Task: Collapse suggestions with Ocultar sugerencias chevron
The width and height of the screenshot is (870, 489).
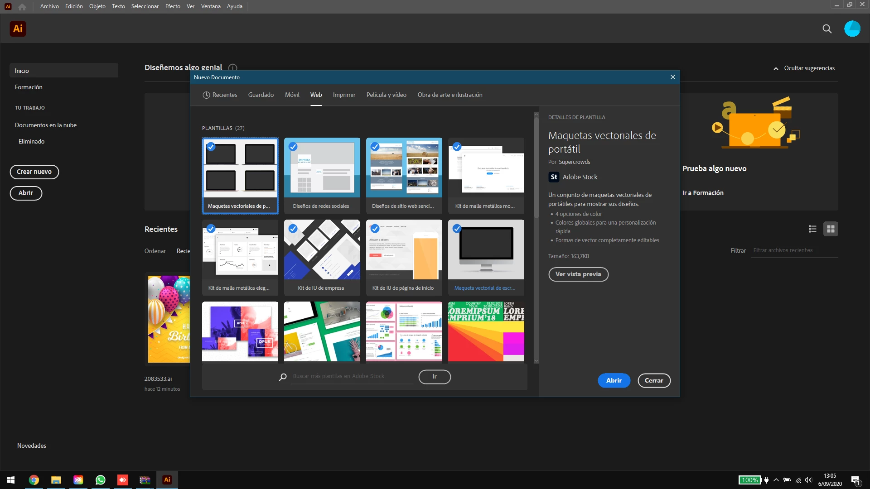Action: [776, 69]
